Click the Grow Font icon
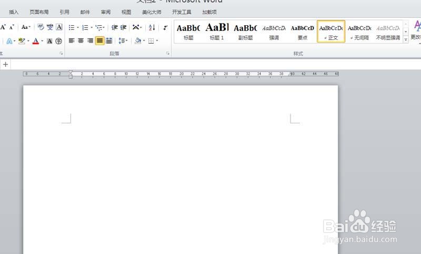Viewport: 421px width, 254px height. point(3,27)
